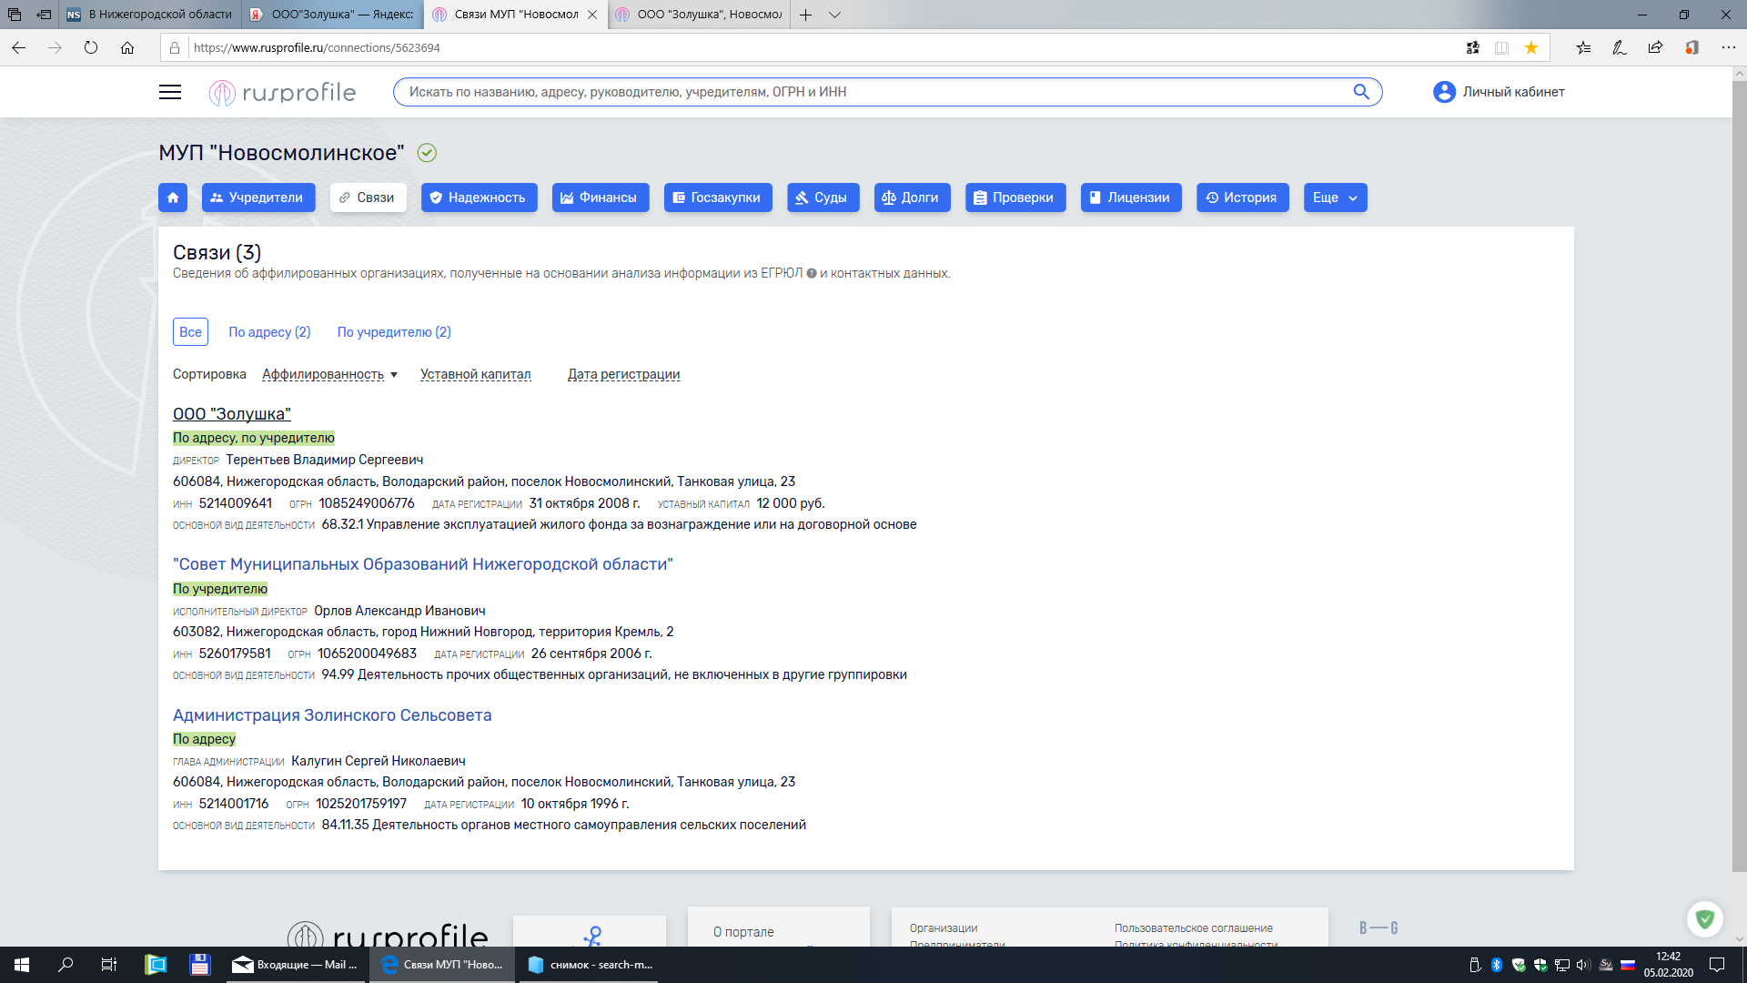
Task: Click the add notes pen icon
Action: tap(1620, 47)
